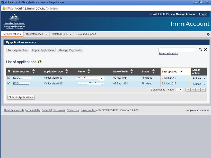
Task: Click 'Version: 5.0.030' footer text
Action: coord(129,110)
